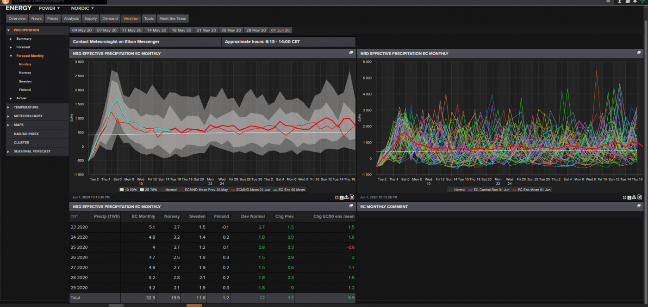Screen dimensions: 648x307
Task: Open the notifications bell
Action: click(635, 2)
